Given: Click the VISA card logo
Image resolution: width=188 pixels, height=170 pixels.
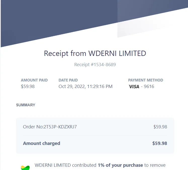Looking at the screenshot, I should tap(134, 87).
